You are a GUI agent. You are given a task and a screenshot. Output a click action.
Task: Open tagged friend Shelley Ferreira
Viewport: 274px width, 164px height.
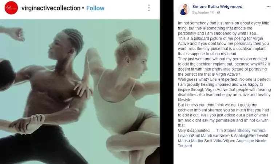[251, 131]
